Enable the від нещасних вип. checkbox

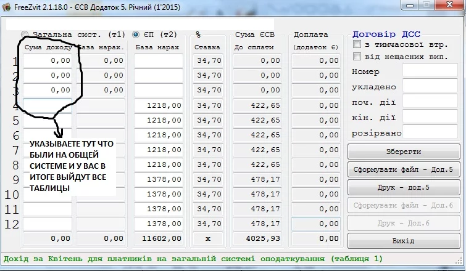click(357, 56)
